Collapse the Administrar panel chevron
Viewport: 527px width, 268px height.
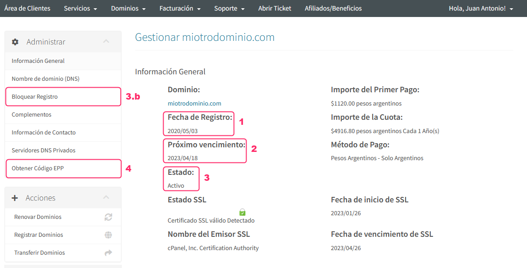coord(106,42)
